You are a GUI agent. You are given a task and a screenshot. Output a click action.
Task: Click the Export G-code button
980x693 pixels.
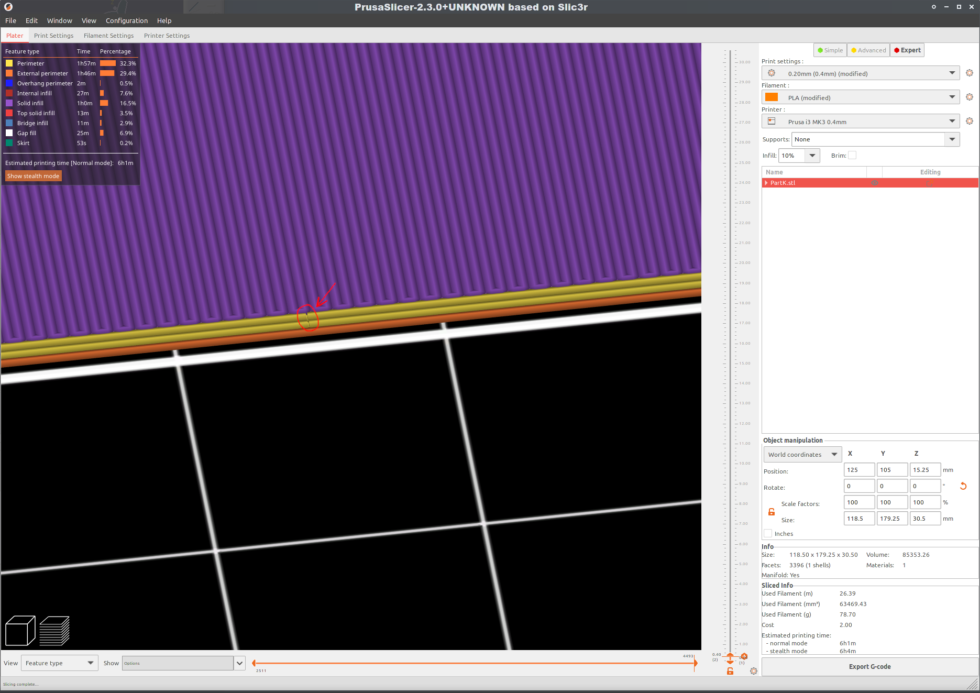pos(869,666)
